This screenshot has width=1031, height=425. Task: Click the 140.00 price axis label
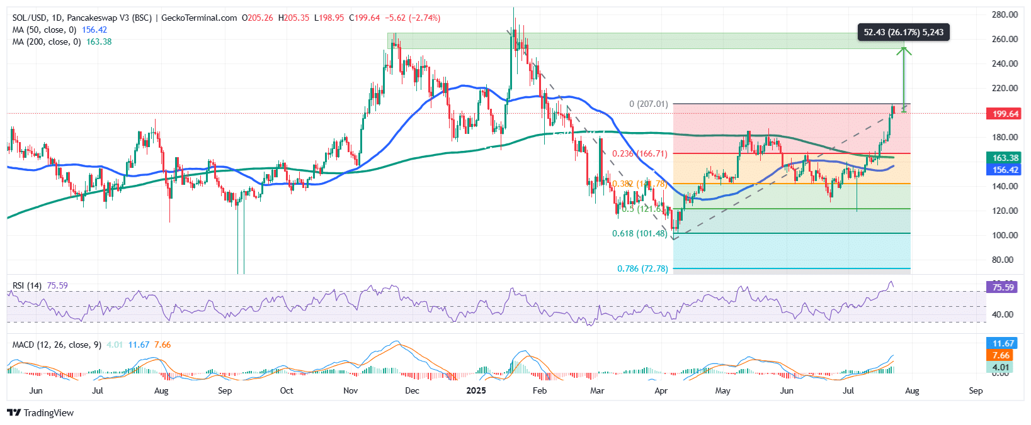[x=1005, y=186]
